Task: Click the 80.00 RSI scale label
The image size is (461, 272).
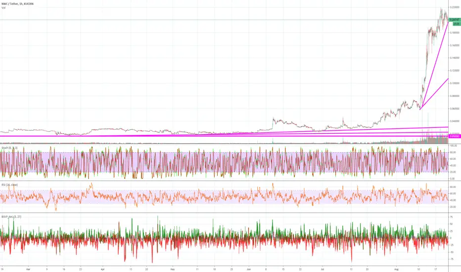Action: click(x=453, y=187)
